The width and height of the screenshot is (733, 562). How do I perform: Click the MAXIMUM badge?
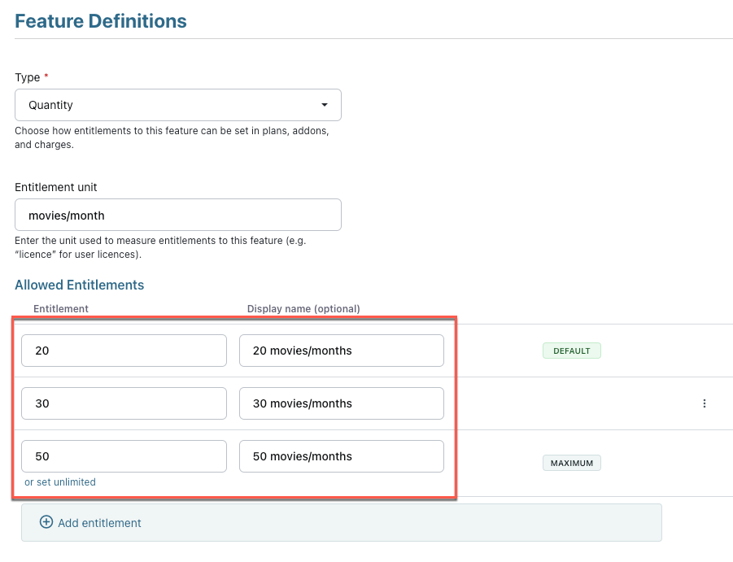click(x=571, y=464)
